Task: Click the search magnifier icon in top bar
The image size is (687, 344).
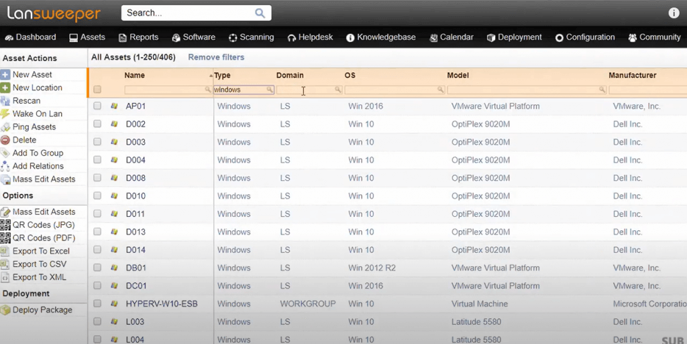Action: pyautogui.click(x=260, y=13)
